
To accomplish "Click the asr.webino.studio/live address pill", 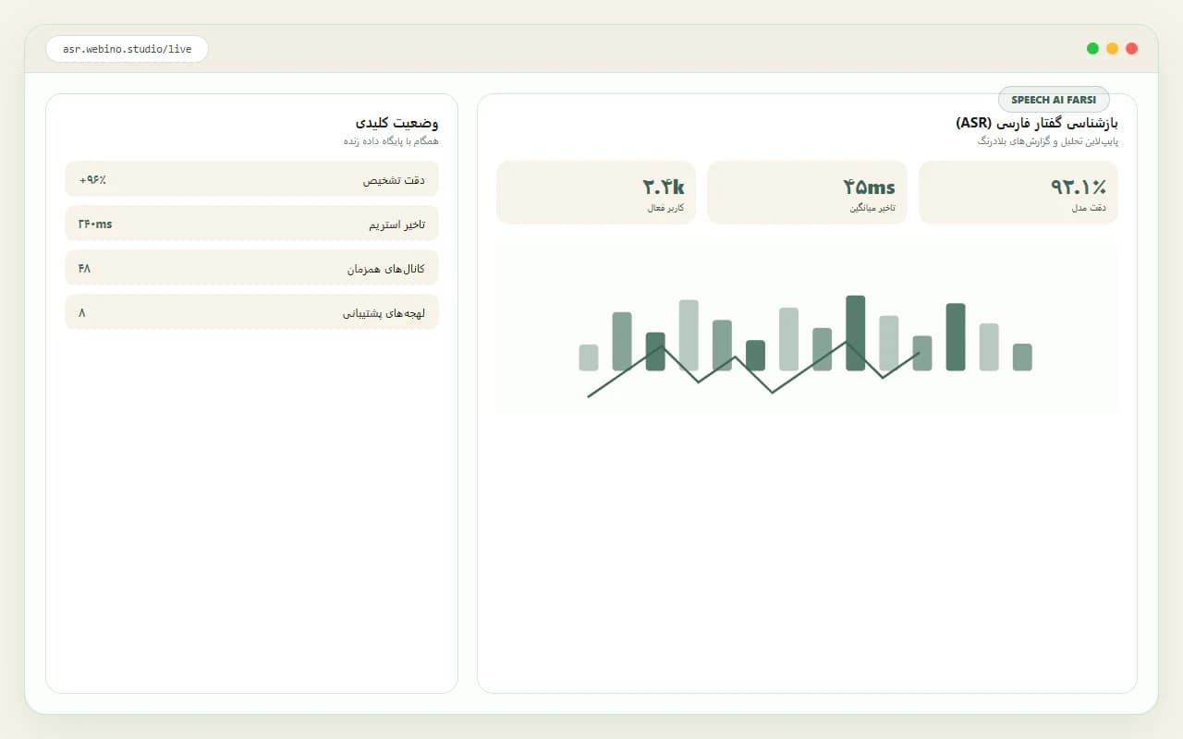I will click(128, 49).
